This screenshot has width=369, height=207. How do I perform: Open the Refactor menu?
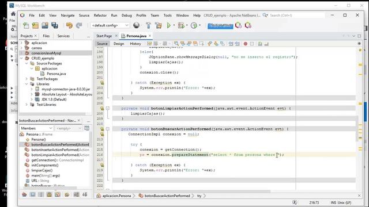[100, 16]
